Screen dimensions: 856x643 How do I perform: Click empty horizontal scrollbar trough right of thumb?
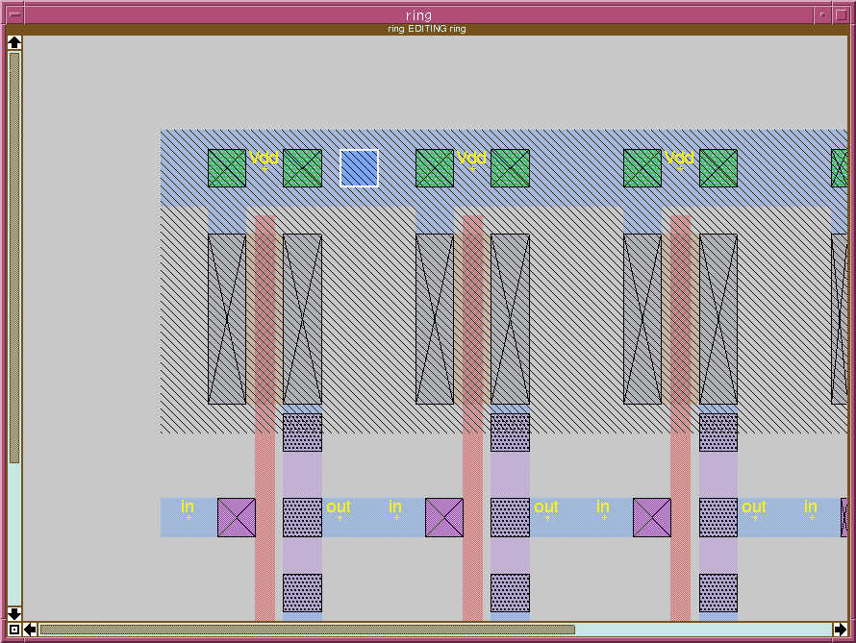[703, 630]
